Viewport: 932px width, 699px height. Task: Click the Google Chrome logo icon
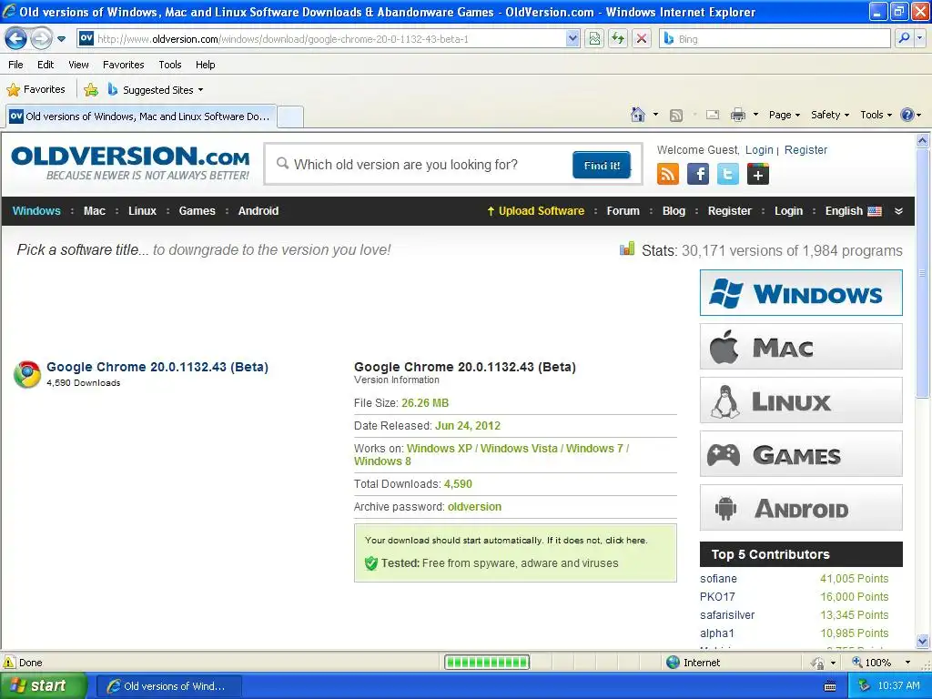27,374
